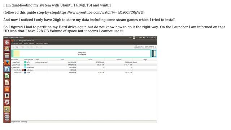Open the View menu

26,43
